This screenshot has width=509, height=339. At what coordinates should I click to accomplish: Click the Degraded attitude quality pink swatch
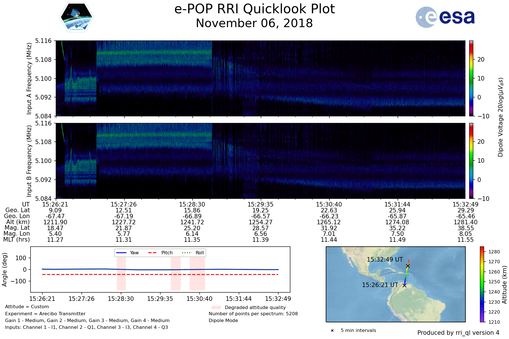[216, 307]
